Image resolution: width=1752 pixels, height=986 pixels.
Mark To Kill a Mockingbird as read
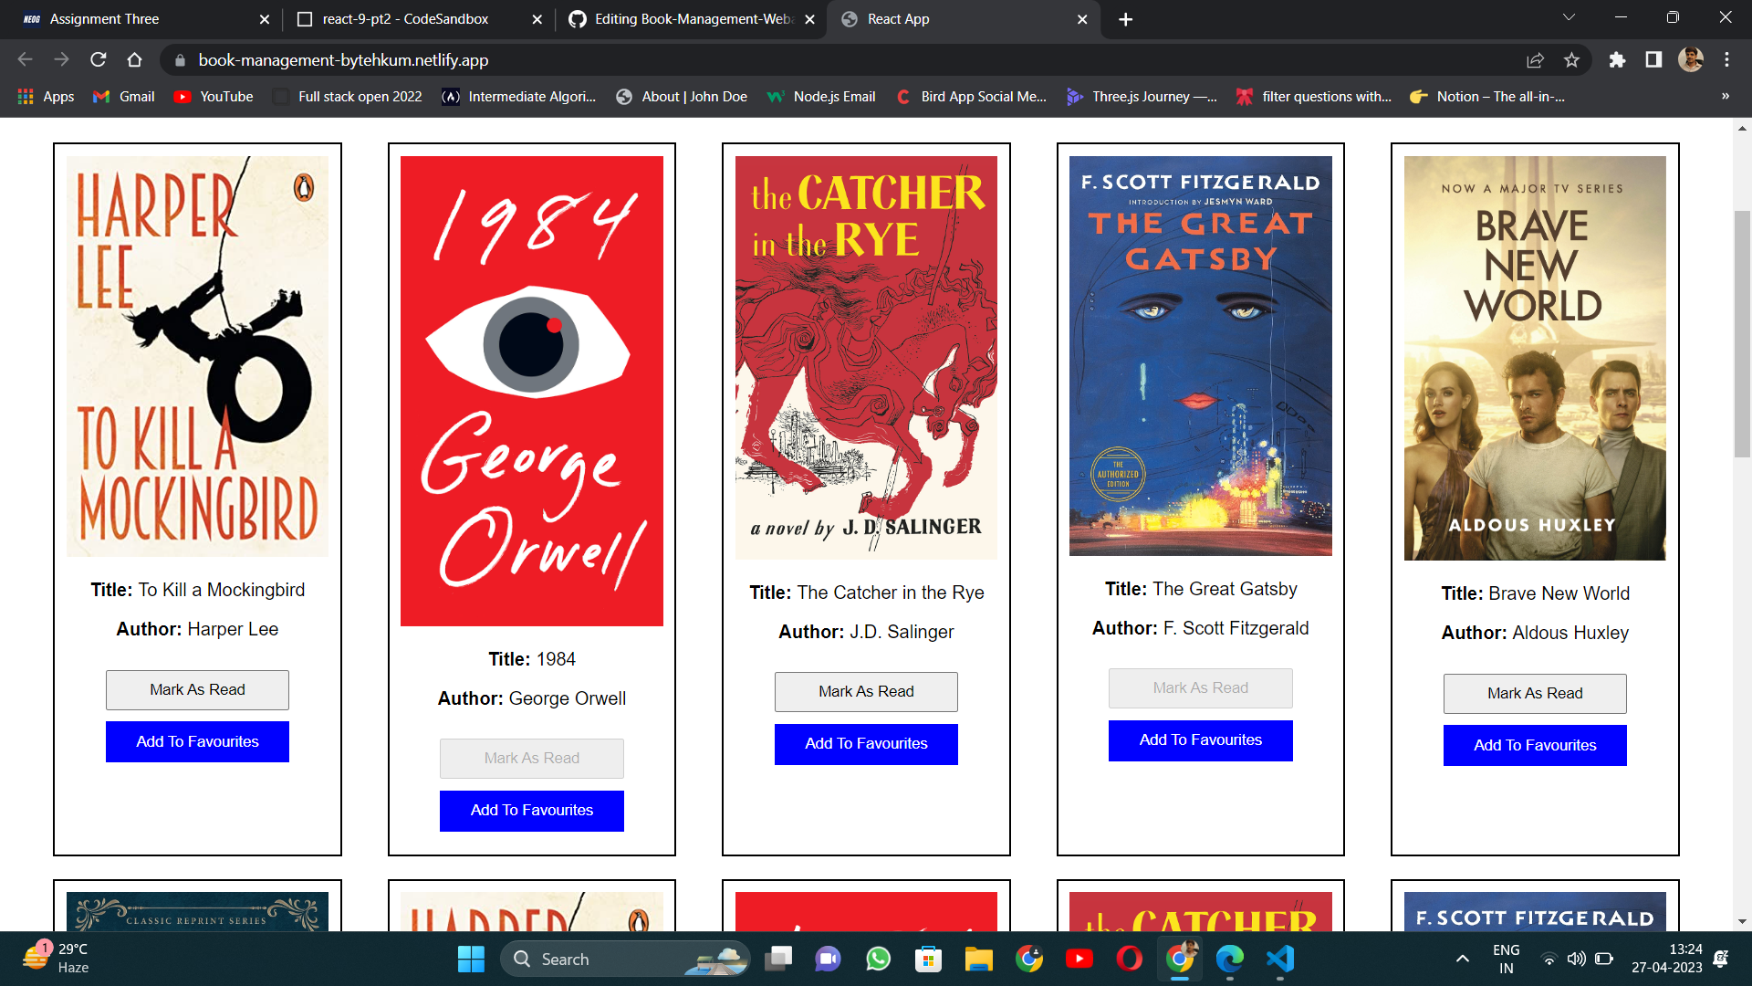click(197, 689)
